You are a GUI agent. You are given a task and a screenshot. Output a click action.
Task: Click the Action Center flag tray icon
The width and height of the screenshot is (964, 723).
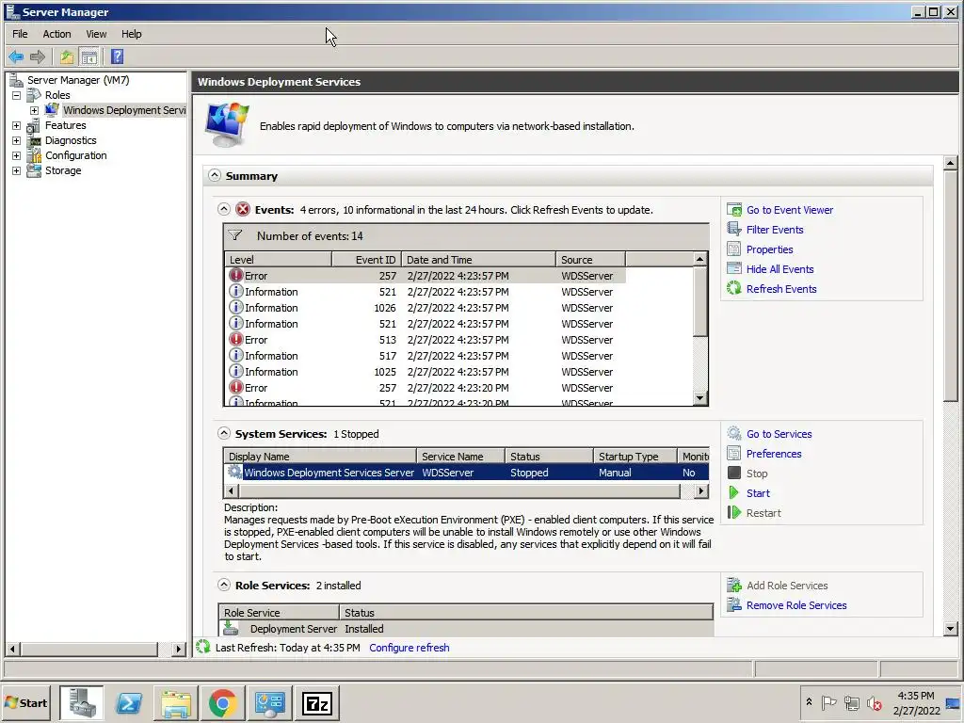tap(828, 702)
